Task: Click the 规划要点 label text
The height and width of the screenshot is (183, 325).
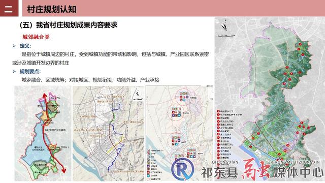Action: [x=30, y=72]
